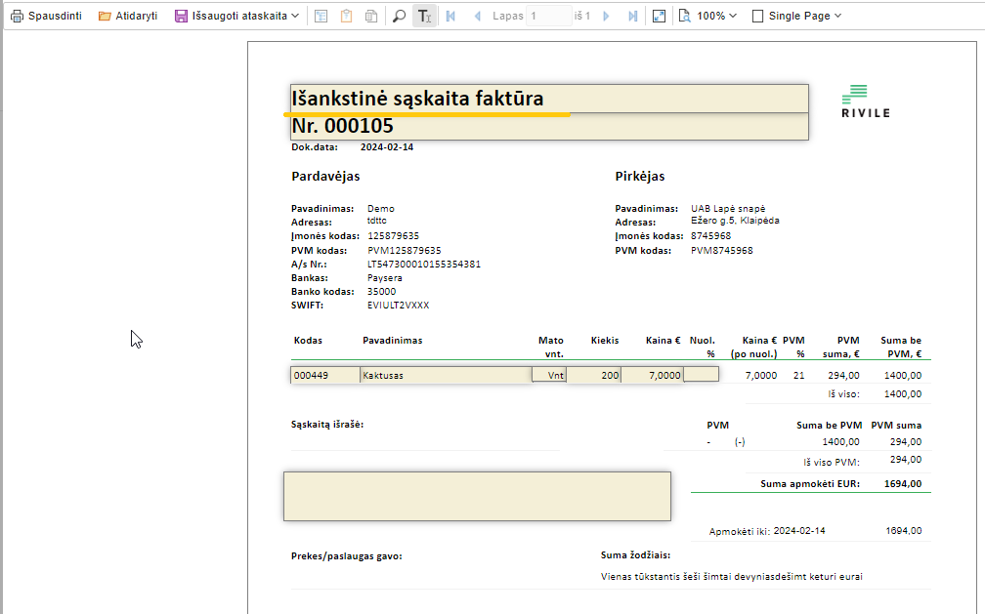Go to the next page
985x614 pixels.
click(x=607, y=17)
